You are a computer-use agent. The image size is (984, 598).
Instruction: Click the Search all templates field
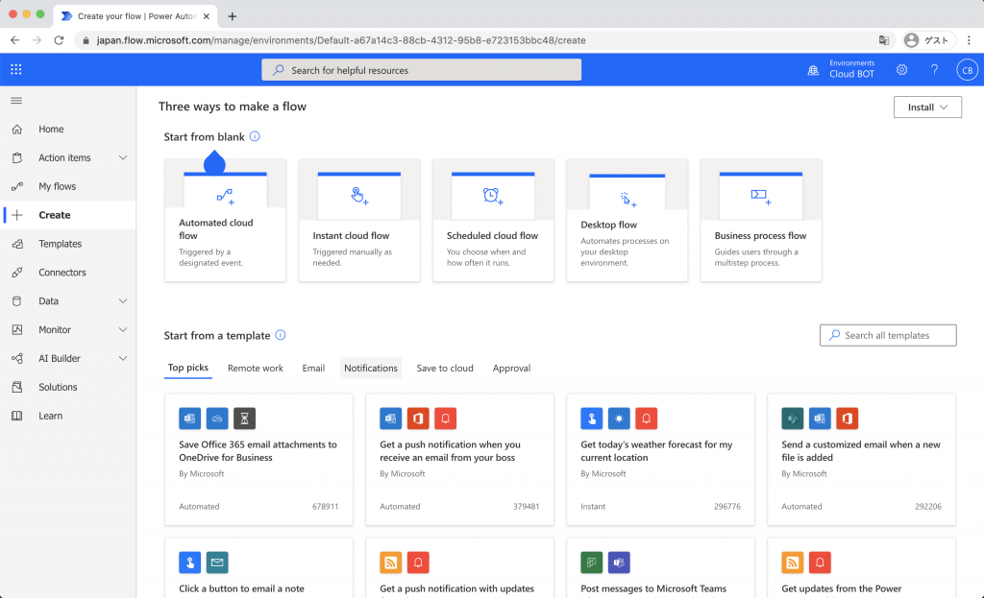point(887,335)
